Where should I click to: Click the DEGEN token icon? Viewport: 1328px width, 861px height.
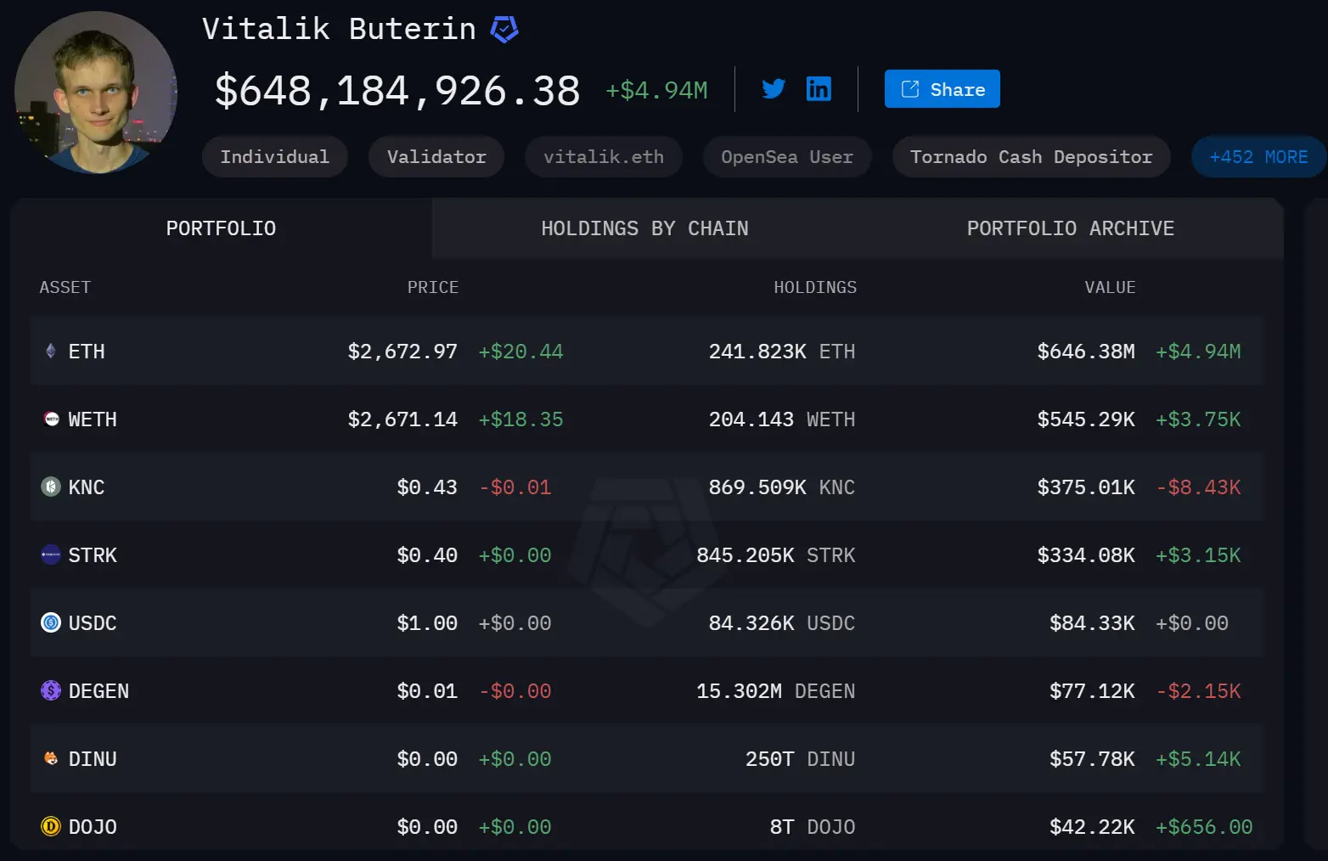coord(51,690)
